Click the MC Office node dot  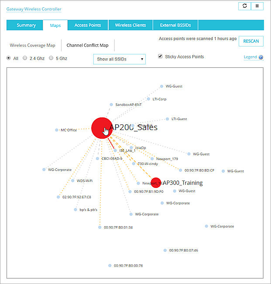[x=57, y=130]
